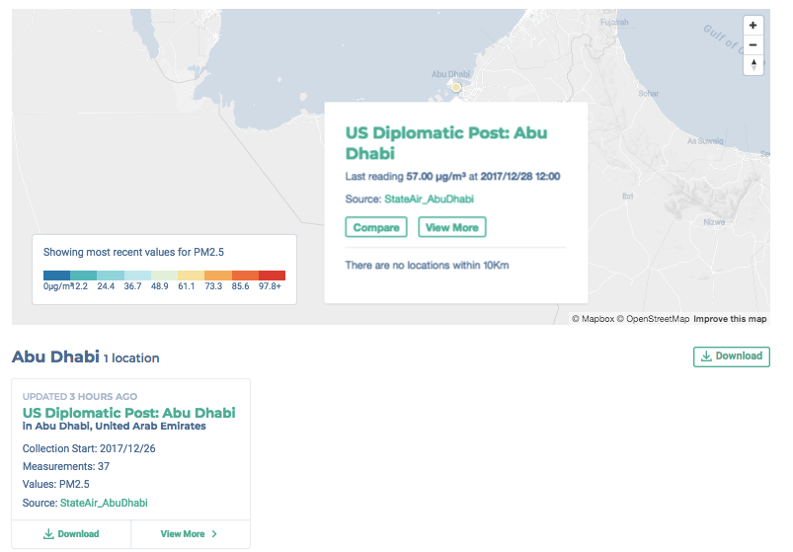
Task: Open card title US Diplomatic Post: Abu Dhabi
Action: [x=129, y=413]
